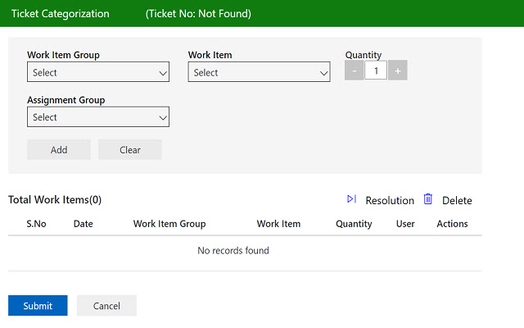The width and height of the screenshot is (524, 328).
Task: Increase quantity with plus button
Action: tap(398, 71)
